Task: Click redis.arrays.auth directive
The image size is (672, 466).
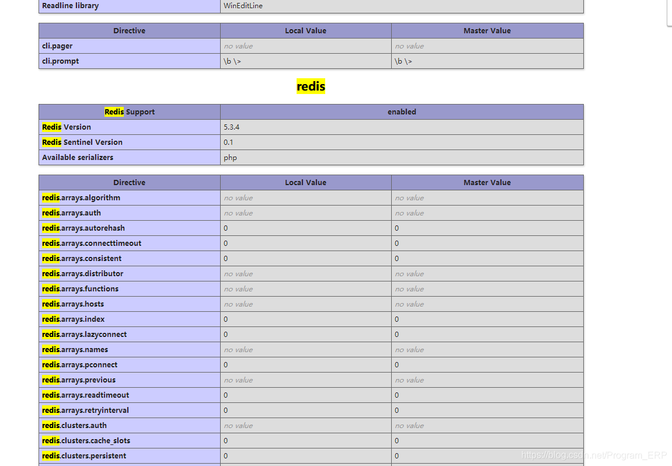Action: [71, 213]
